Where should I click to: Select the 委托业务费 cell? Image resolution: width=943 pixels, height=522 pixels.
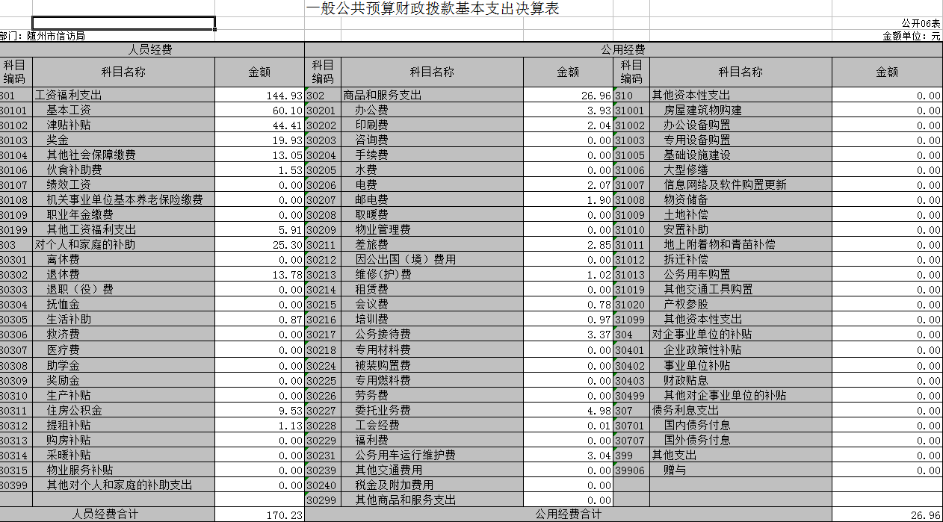(383, 410)
